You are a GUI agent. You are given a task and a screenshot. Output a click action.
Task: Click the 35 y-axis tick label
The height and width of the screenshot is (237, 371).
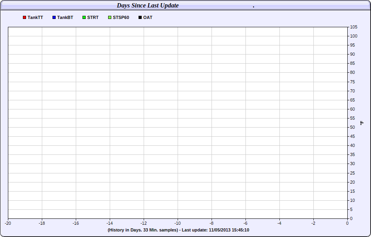(352, 154)
